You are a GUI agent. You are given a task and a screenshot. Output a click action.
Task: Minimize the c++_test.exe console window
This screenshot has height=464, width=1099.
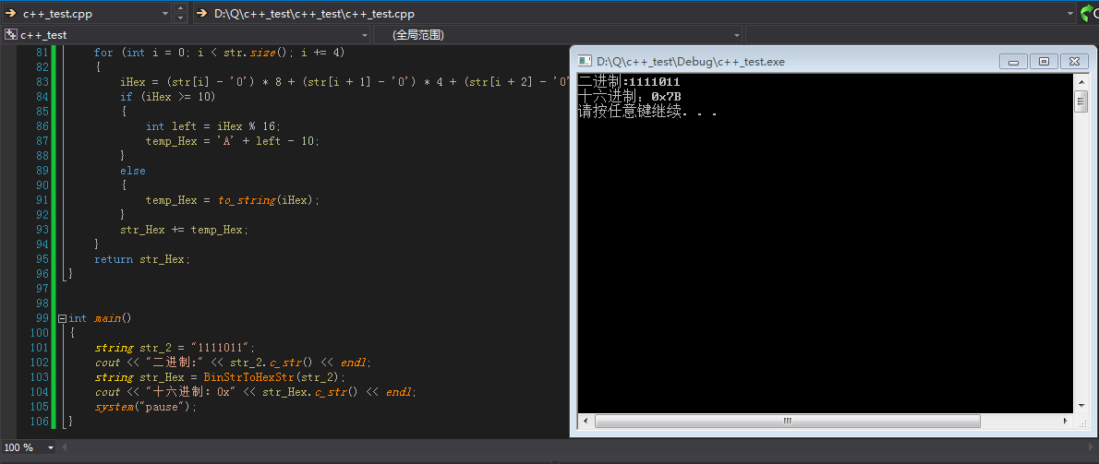(1013, 62)
